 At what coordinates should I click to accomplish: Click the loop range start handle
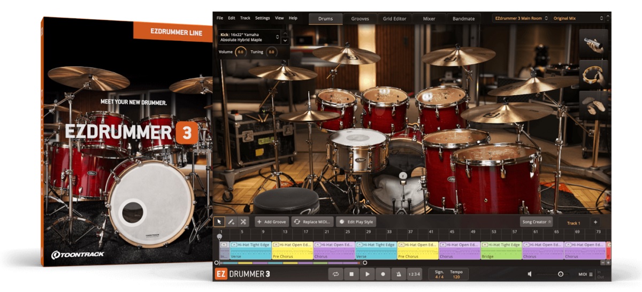[216, 263]
